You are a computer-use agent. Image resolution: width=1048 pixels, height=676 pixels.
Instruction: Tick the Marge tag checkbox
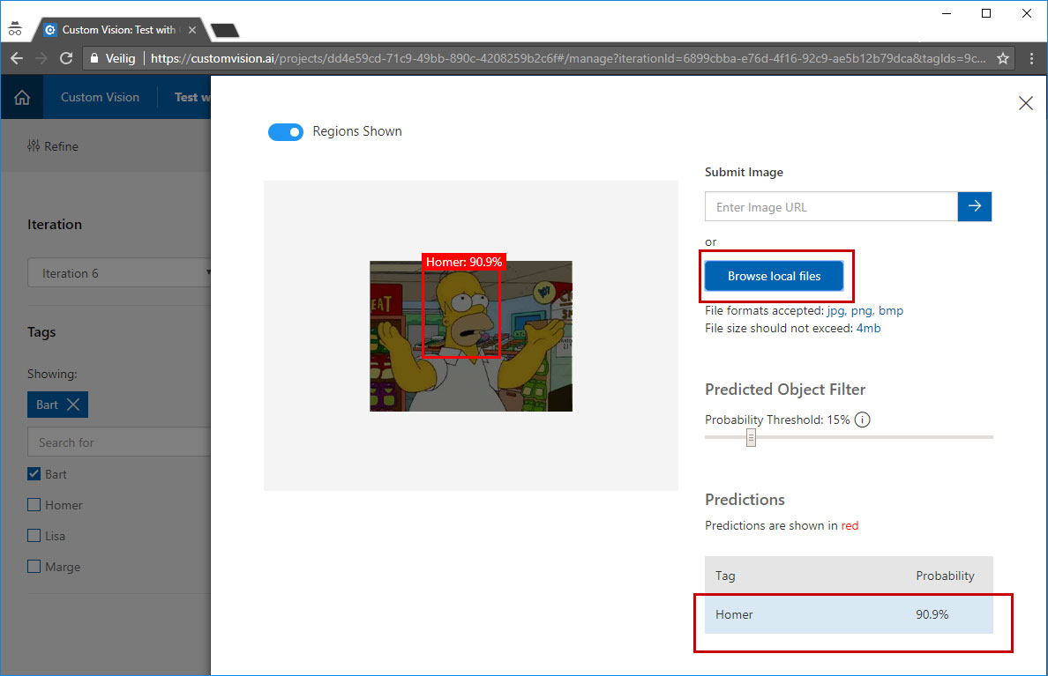[x=34, y=566]
